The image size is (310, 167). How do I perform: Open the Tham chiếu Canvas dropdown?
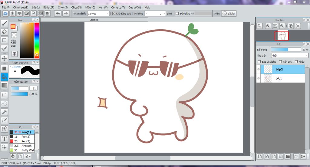coord(98,14)
